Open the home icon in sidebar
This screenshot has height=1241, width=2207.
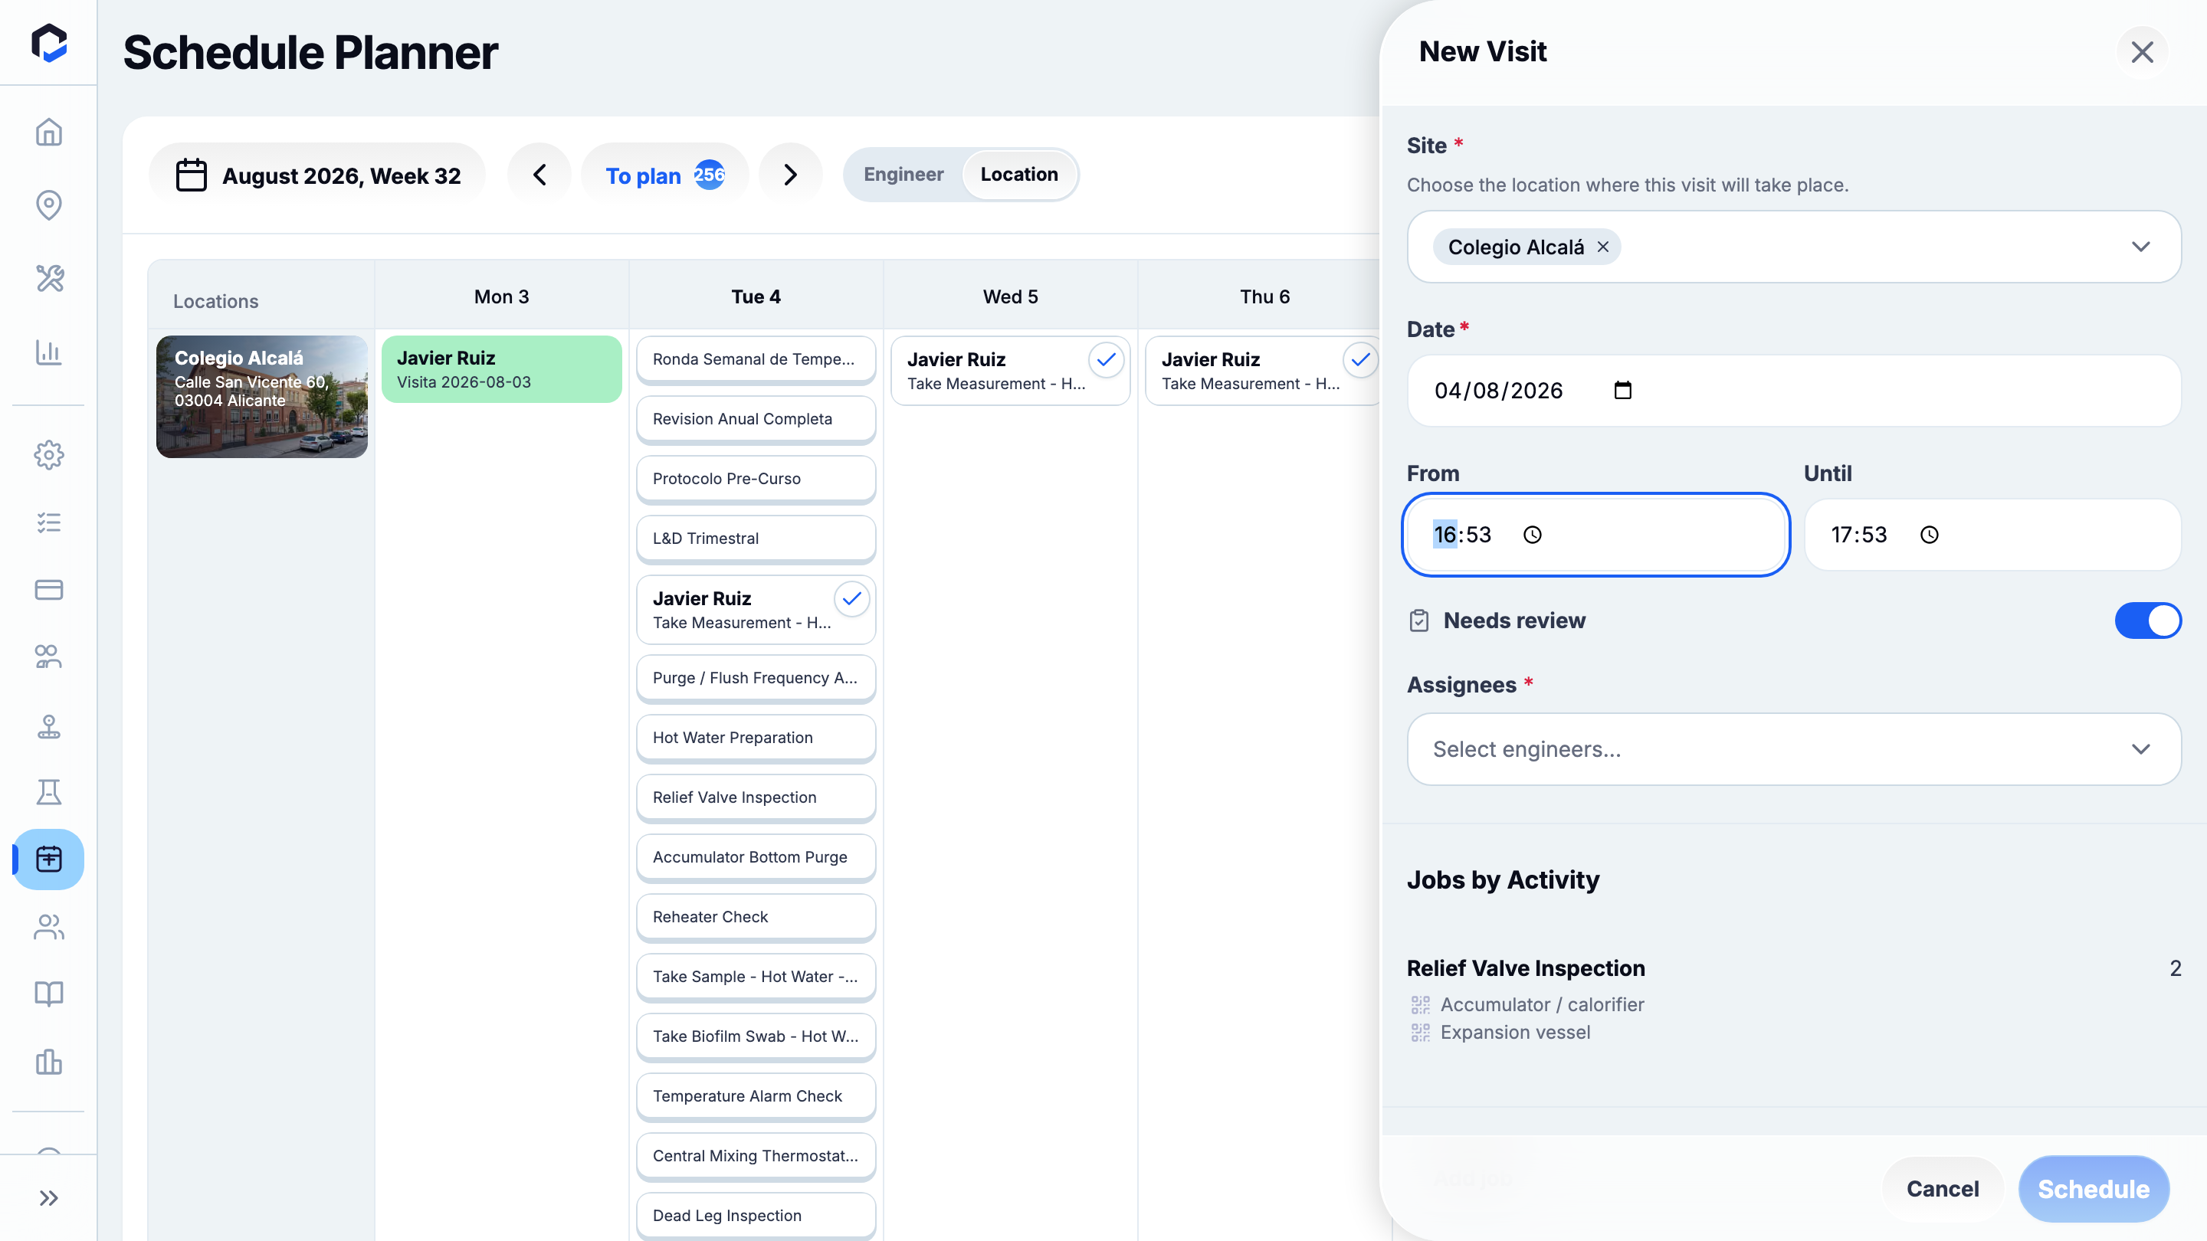[x=49, y=132]
